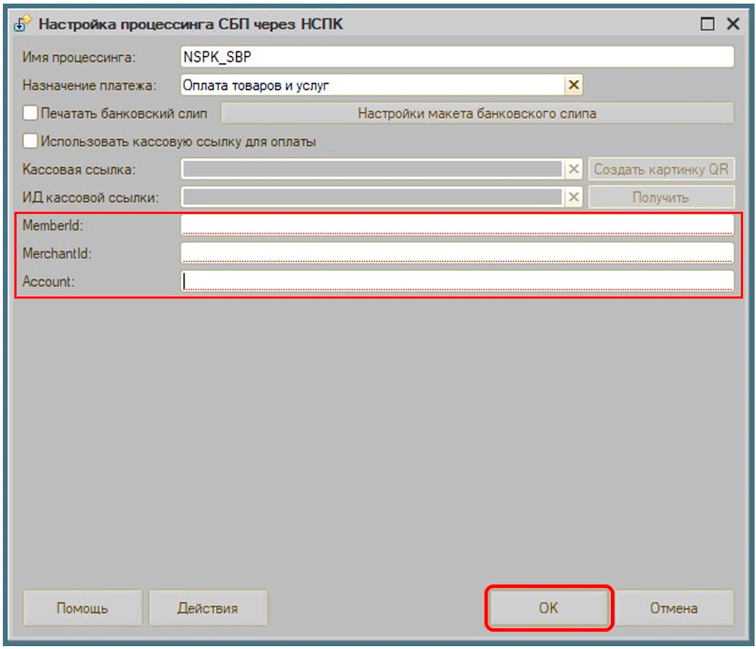Click the Назначение платежа text field
This screenshot has width=756, height=649.
tap(372, 85)
